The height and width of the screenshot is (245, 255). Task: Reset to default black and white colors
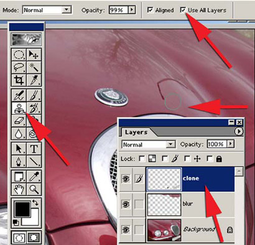tap(16, 223)
